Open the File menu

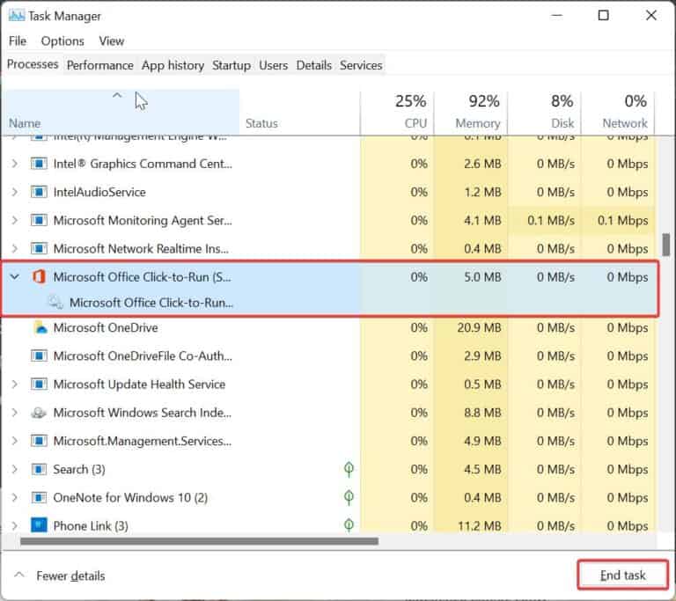point(18,41)
